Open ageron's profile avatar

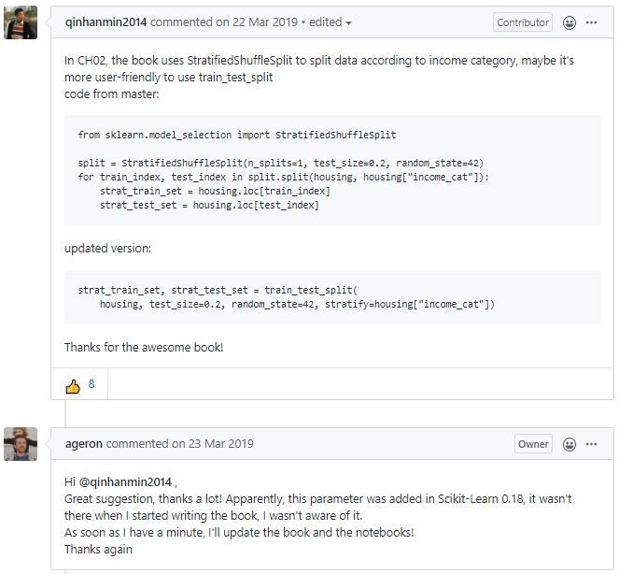21,444
